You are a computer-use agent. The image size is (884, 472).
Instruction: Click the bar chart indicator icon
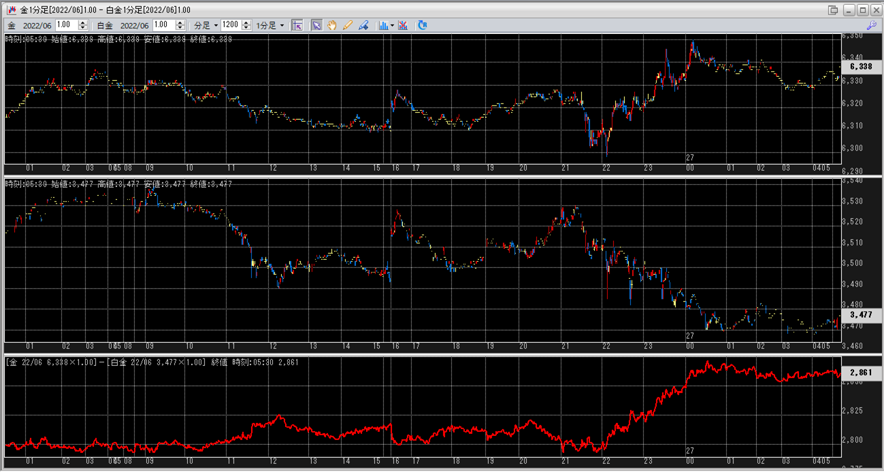[383, 25]
